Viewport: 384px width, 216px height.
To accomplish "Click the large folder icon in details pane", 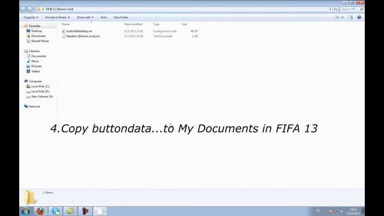I will click(31, 197).
